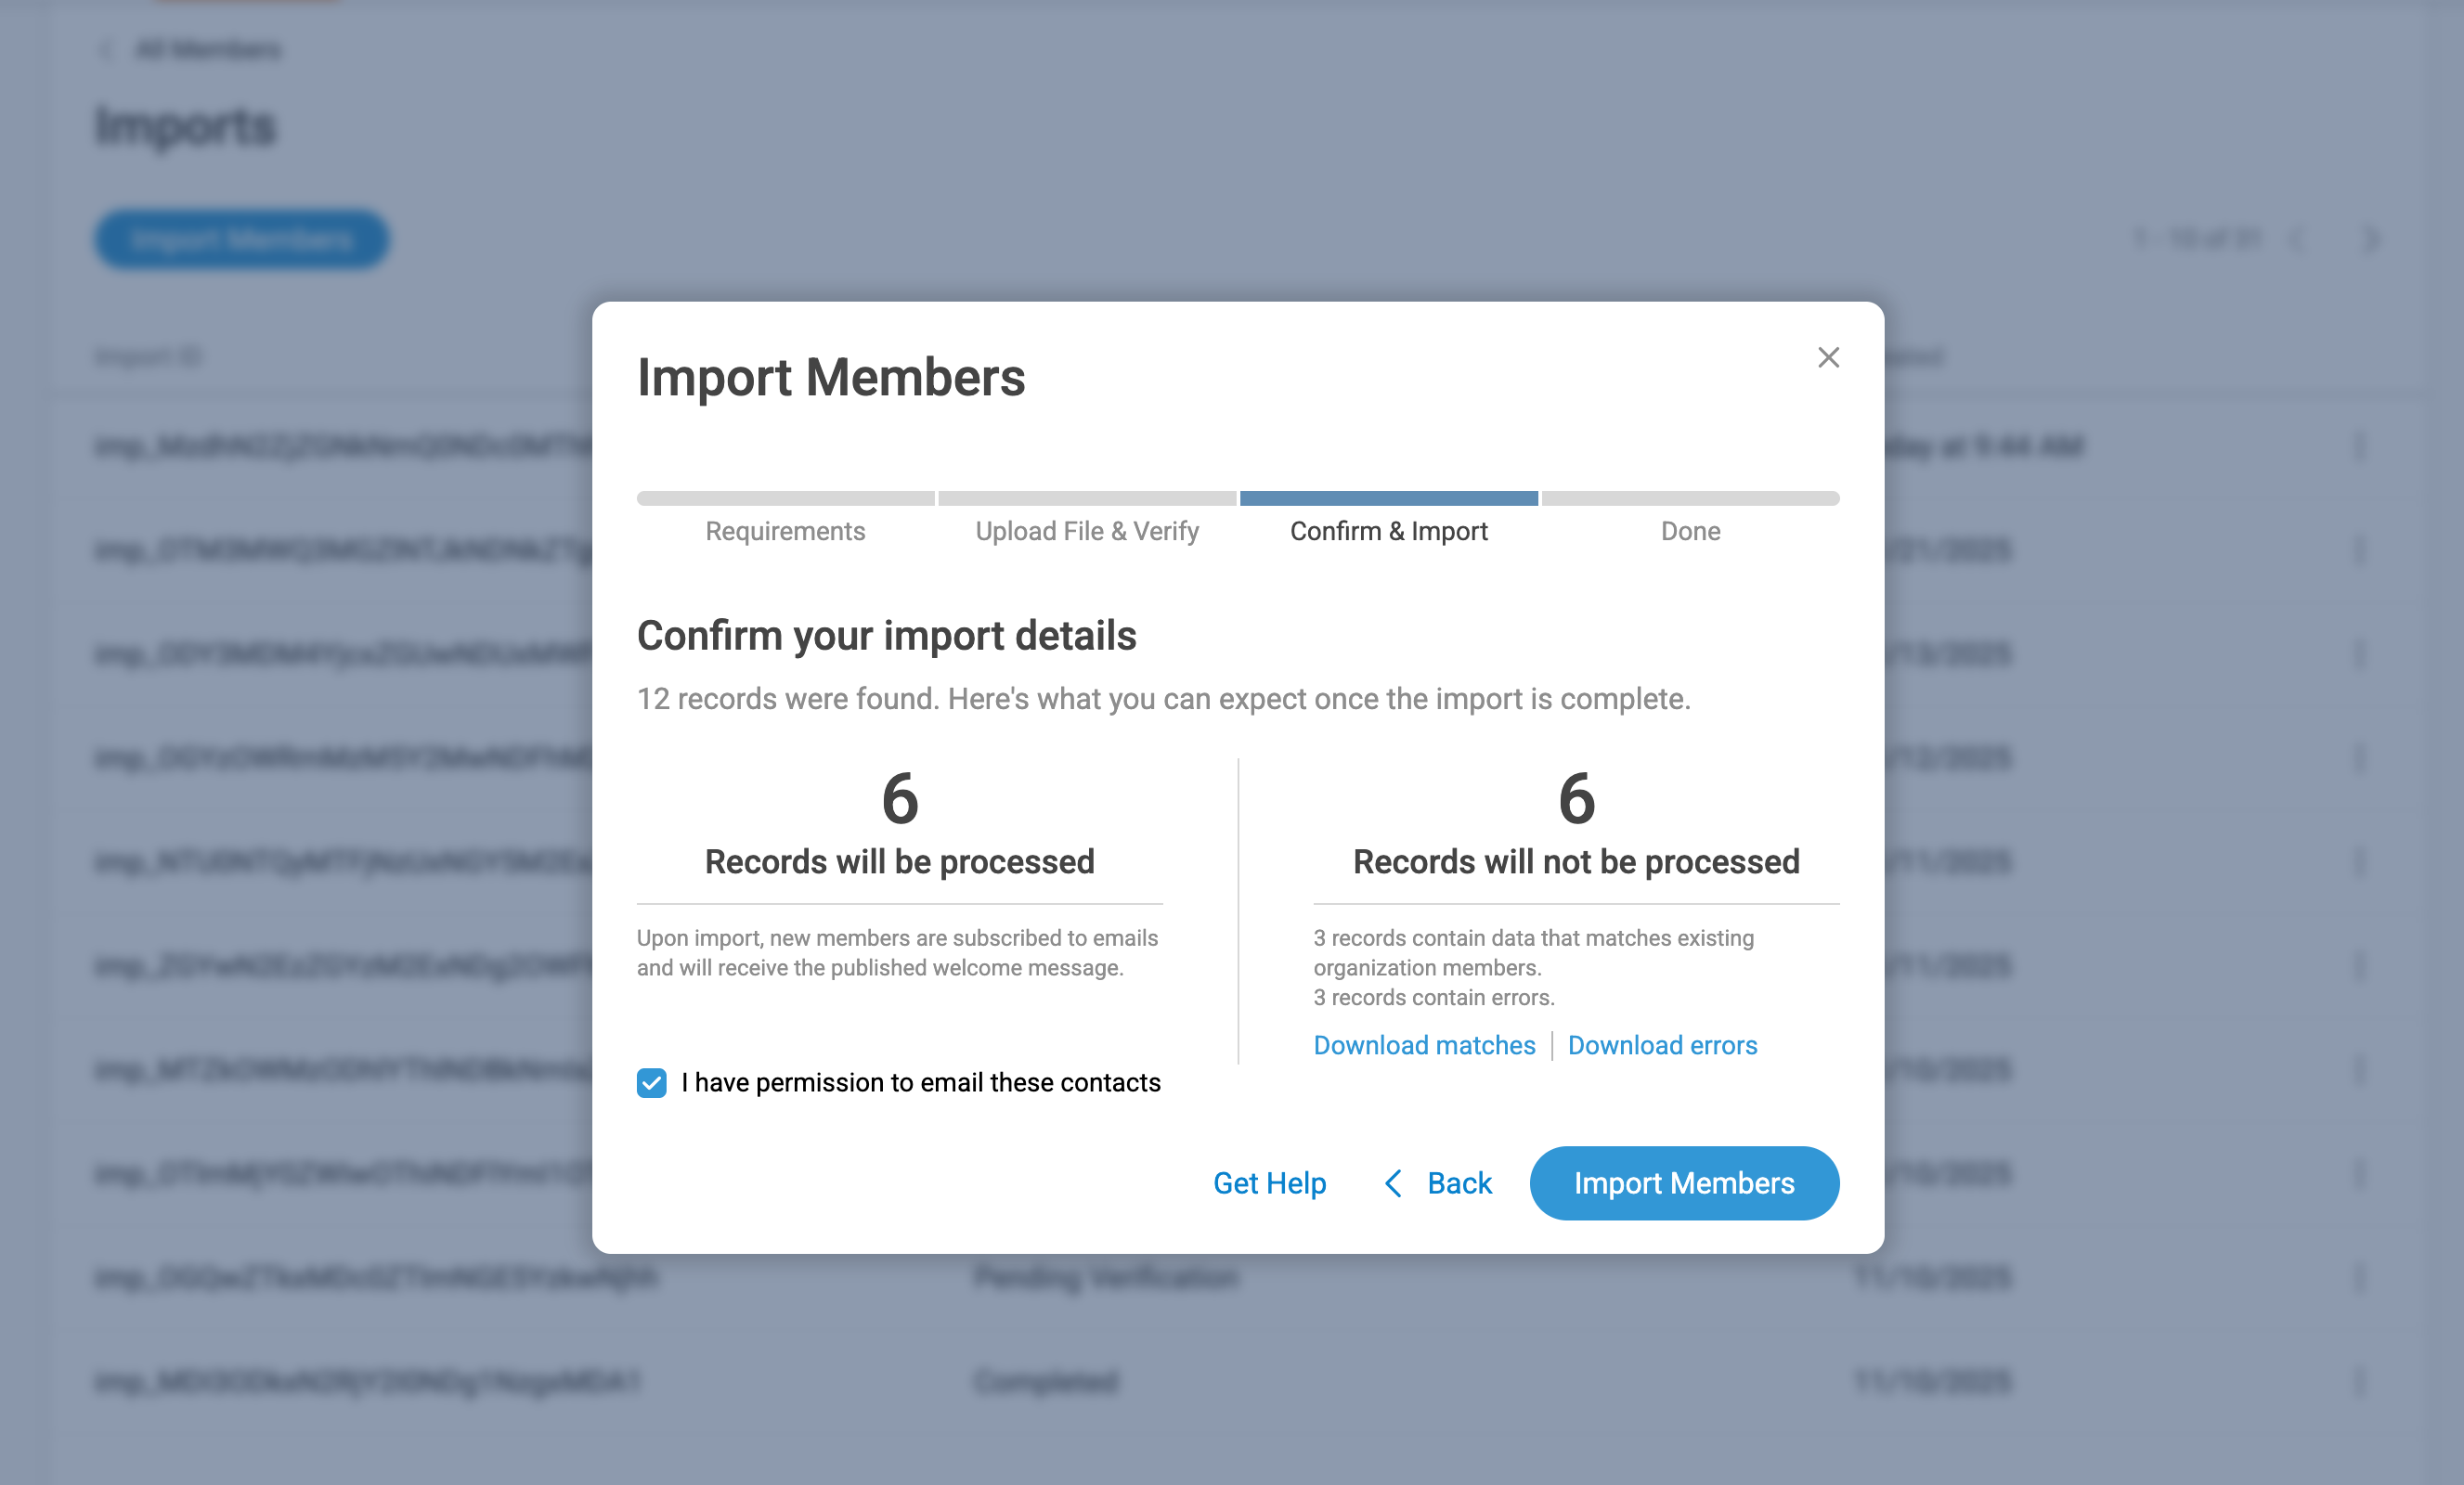Click the gray Done progress bar segment
Image resolution: width=2464 pixels, height=1485 pixels.
coord(1691,498)
